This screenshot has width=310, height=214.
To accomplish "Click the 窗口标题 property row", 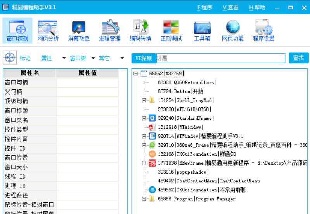I will pos(61,111).
